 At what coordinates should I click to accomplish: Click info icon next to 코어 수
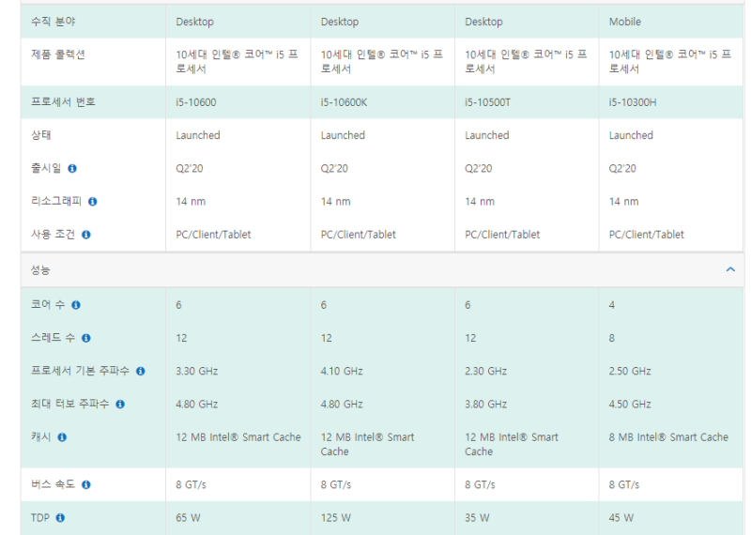coord(76,305)
